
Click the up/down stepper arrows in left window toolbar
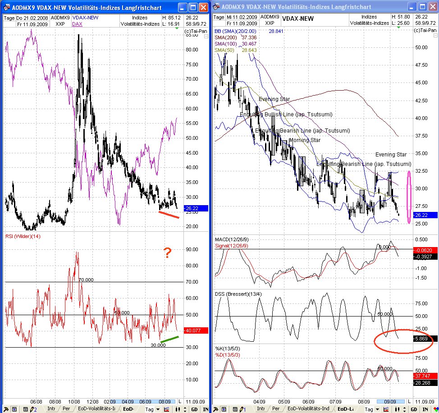click(x=185, y=409)
